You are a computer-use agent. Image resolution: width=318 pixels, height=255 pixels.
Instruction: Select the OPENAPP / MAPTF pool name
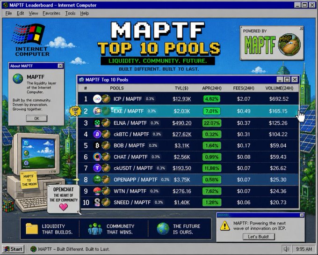click(x=136, y=180)
